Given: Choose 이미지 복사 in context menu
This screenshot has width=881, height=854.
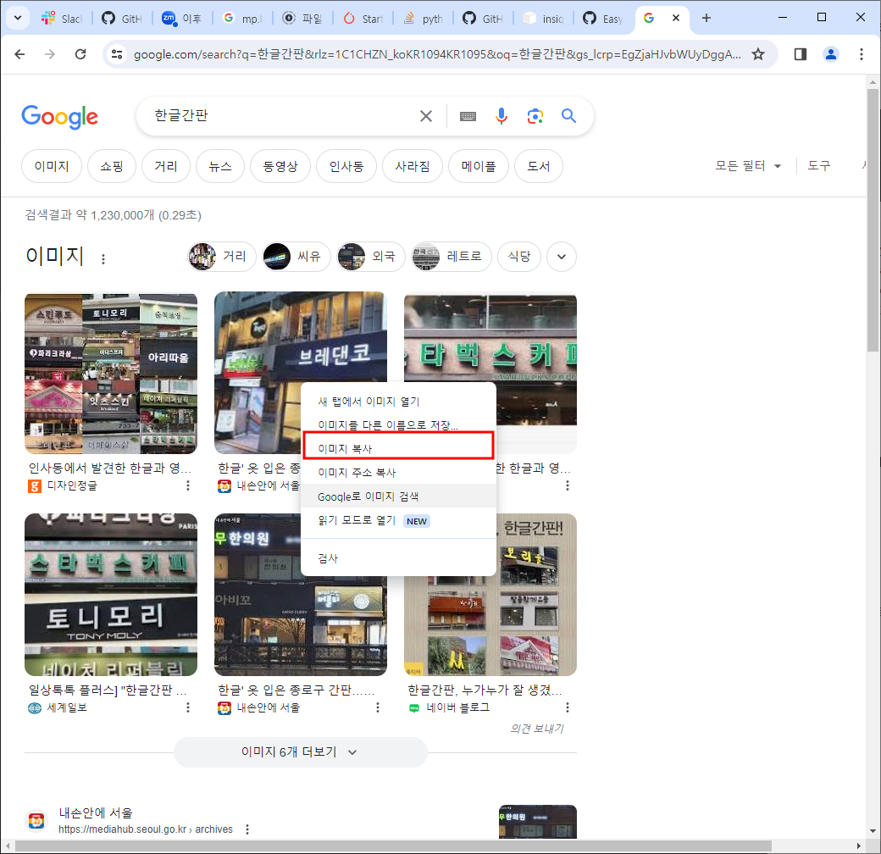Looking at the screenshot, I should (x=398, y=449).
